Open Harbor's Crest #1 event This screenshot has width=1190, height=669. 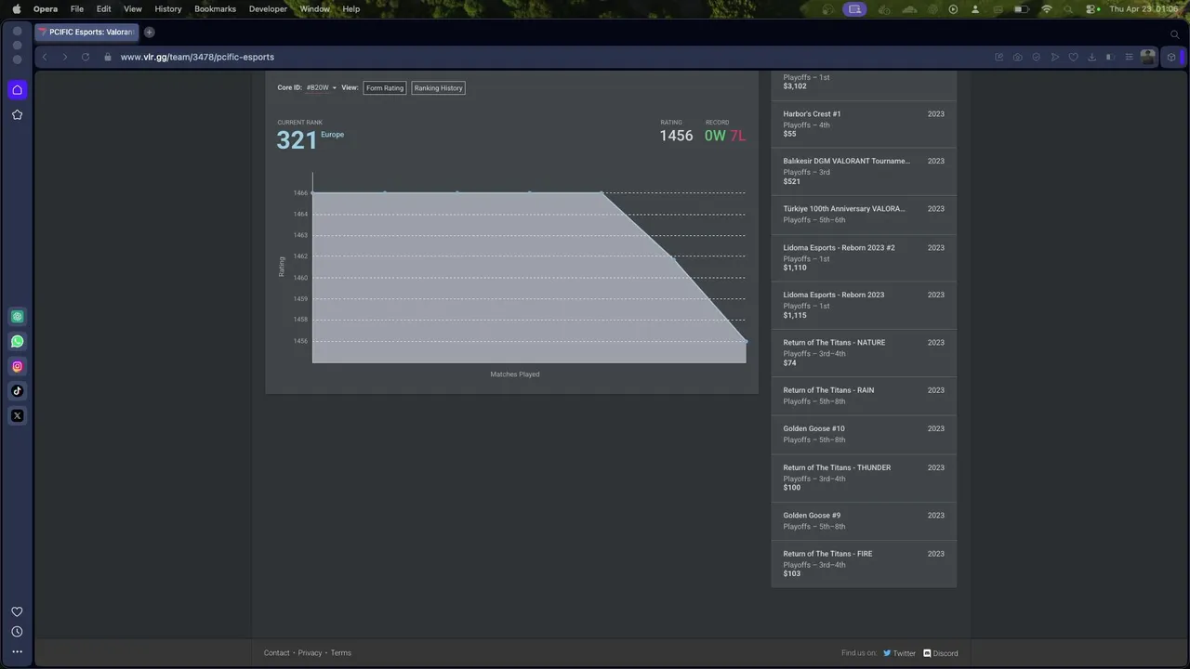pyautogui.click(x=864, y=124)
